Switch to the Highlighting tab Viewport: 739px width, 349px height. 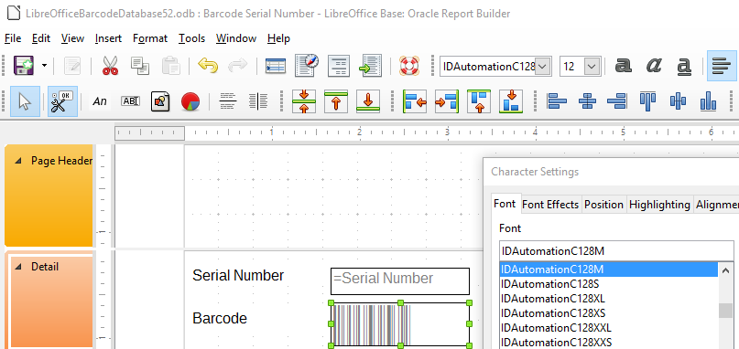[x=659, y=205]
